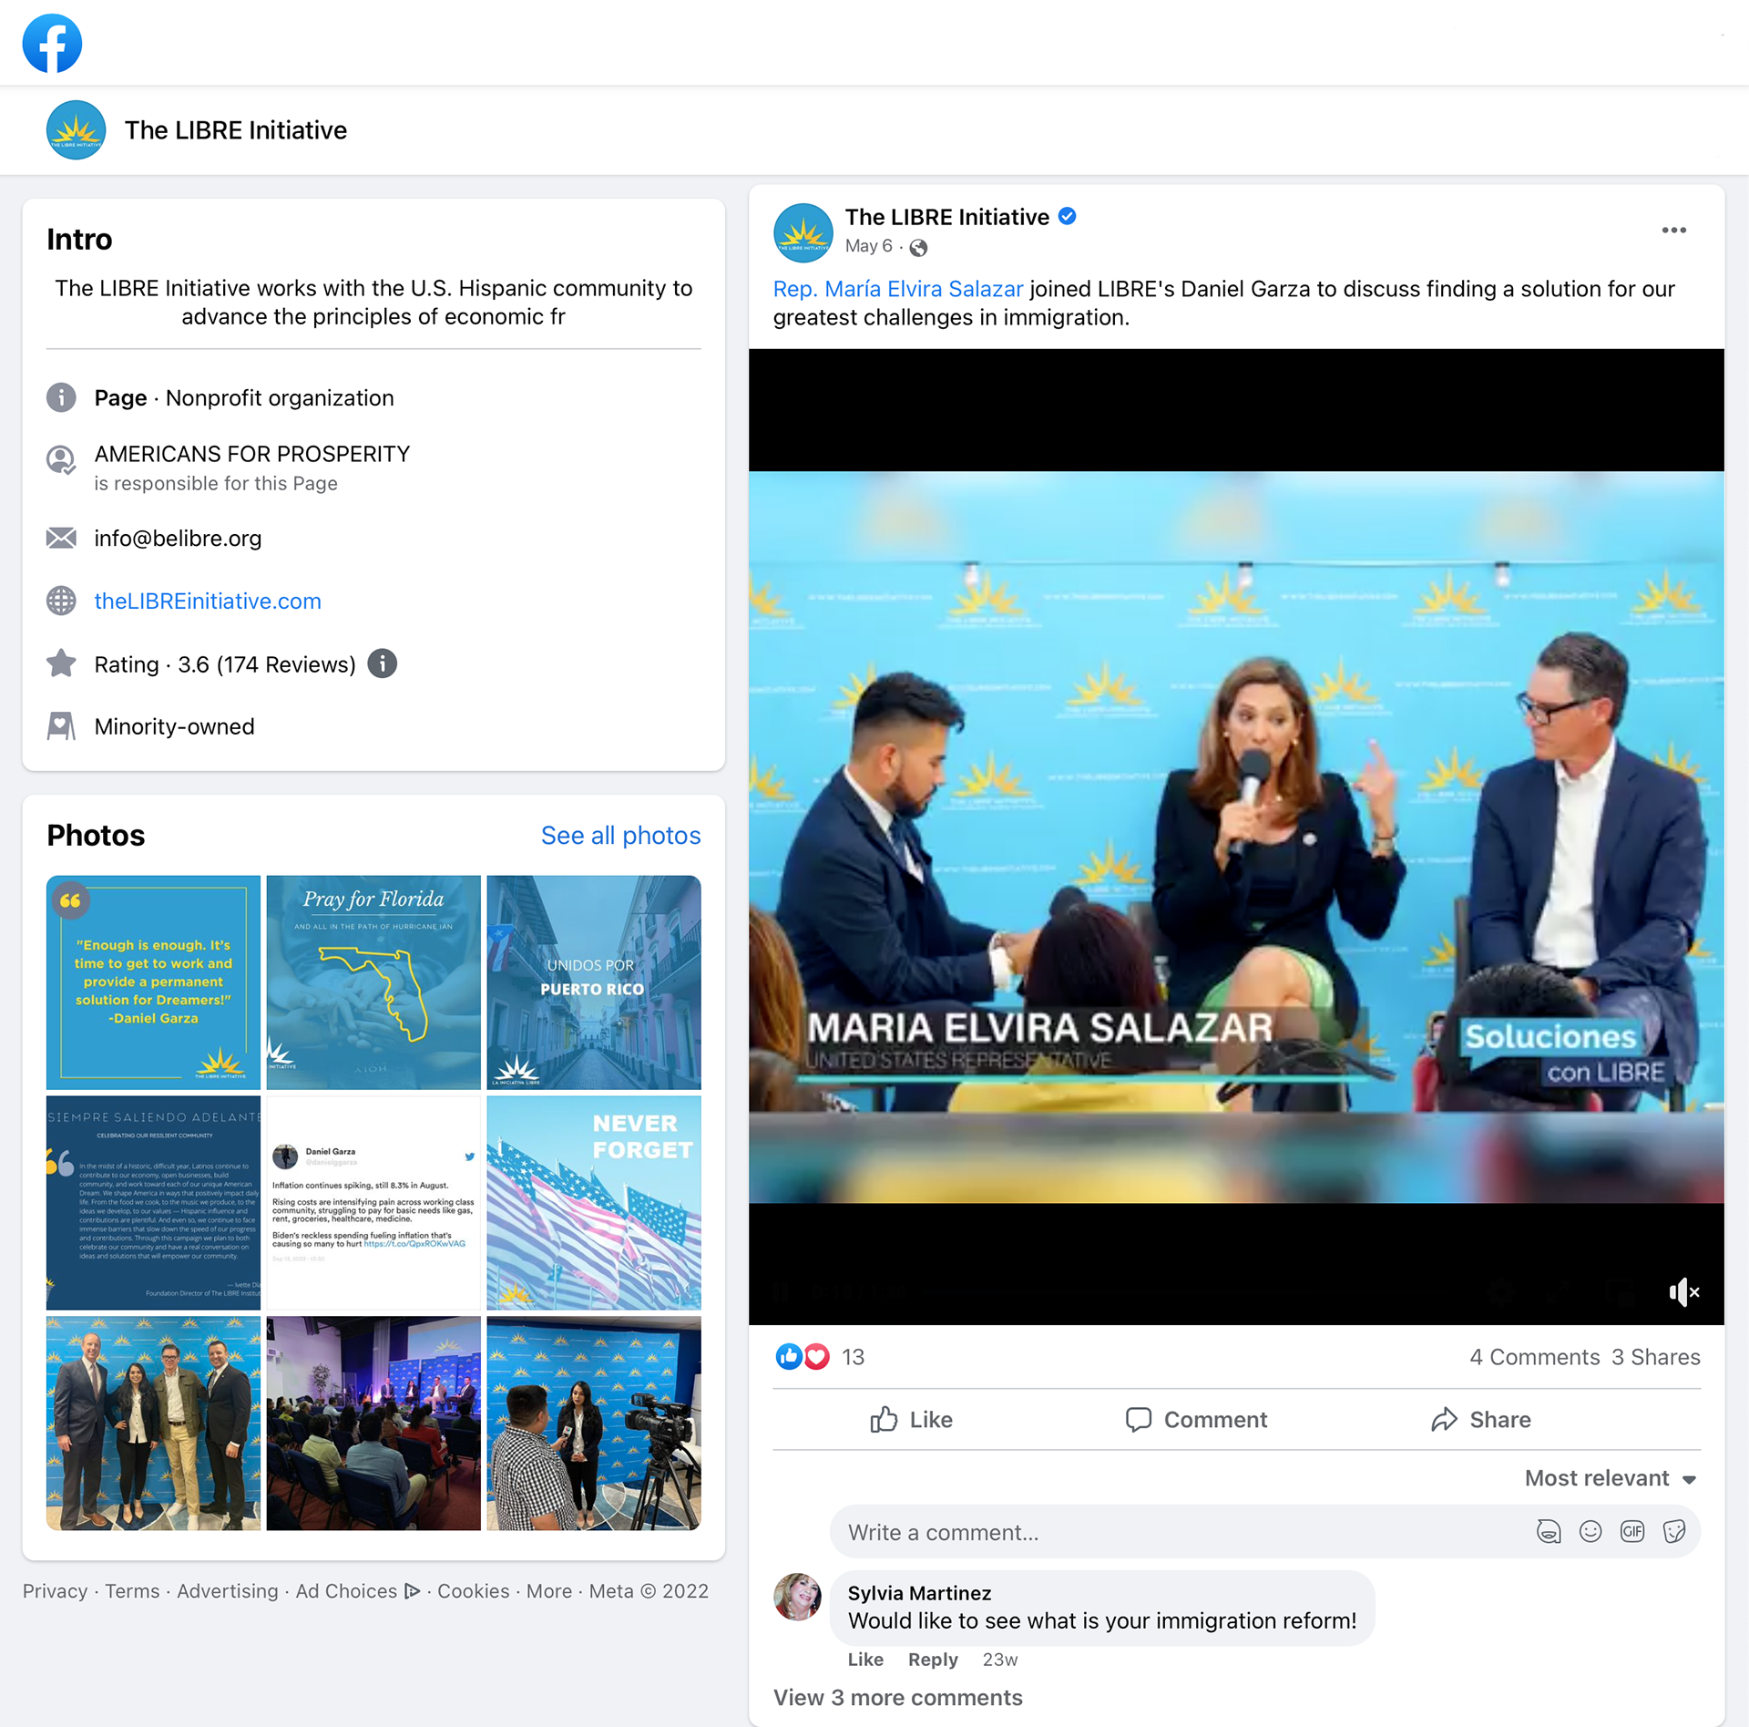Click the star Rating icon
The width and height of the screenshot is (1749, 1727).
click(61, 663)
